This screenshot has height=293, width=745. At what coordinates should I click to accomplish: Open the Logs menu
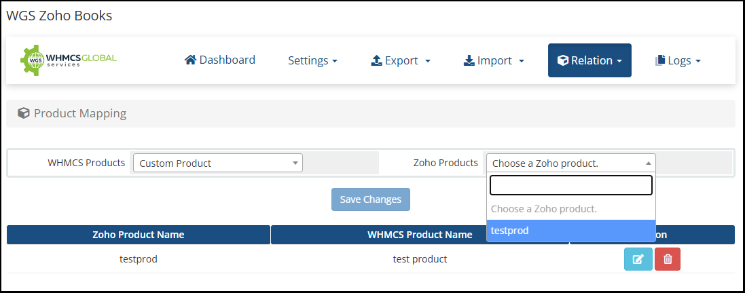pos(678,61)
